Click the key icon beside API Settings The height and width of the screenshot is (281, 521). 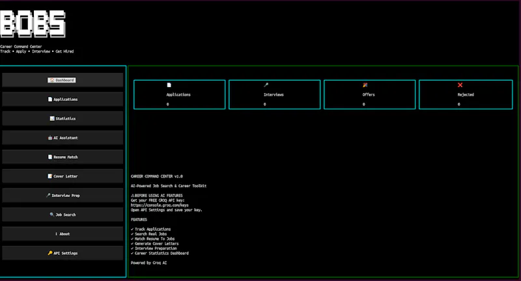(50, 253)
